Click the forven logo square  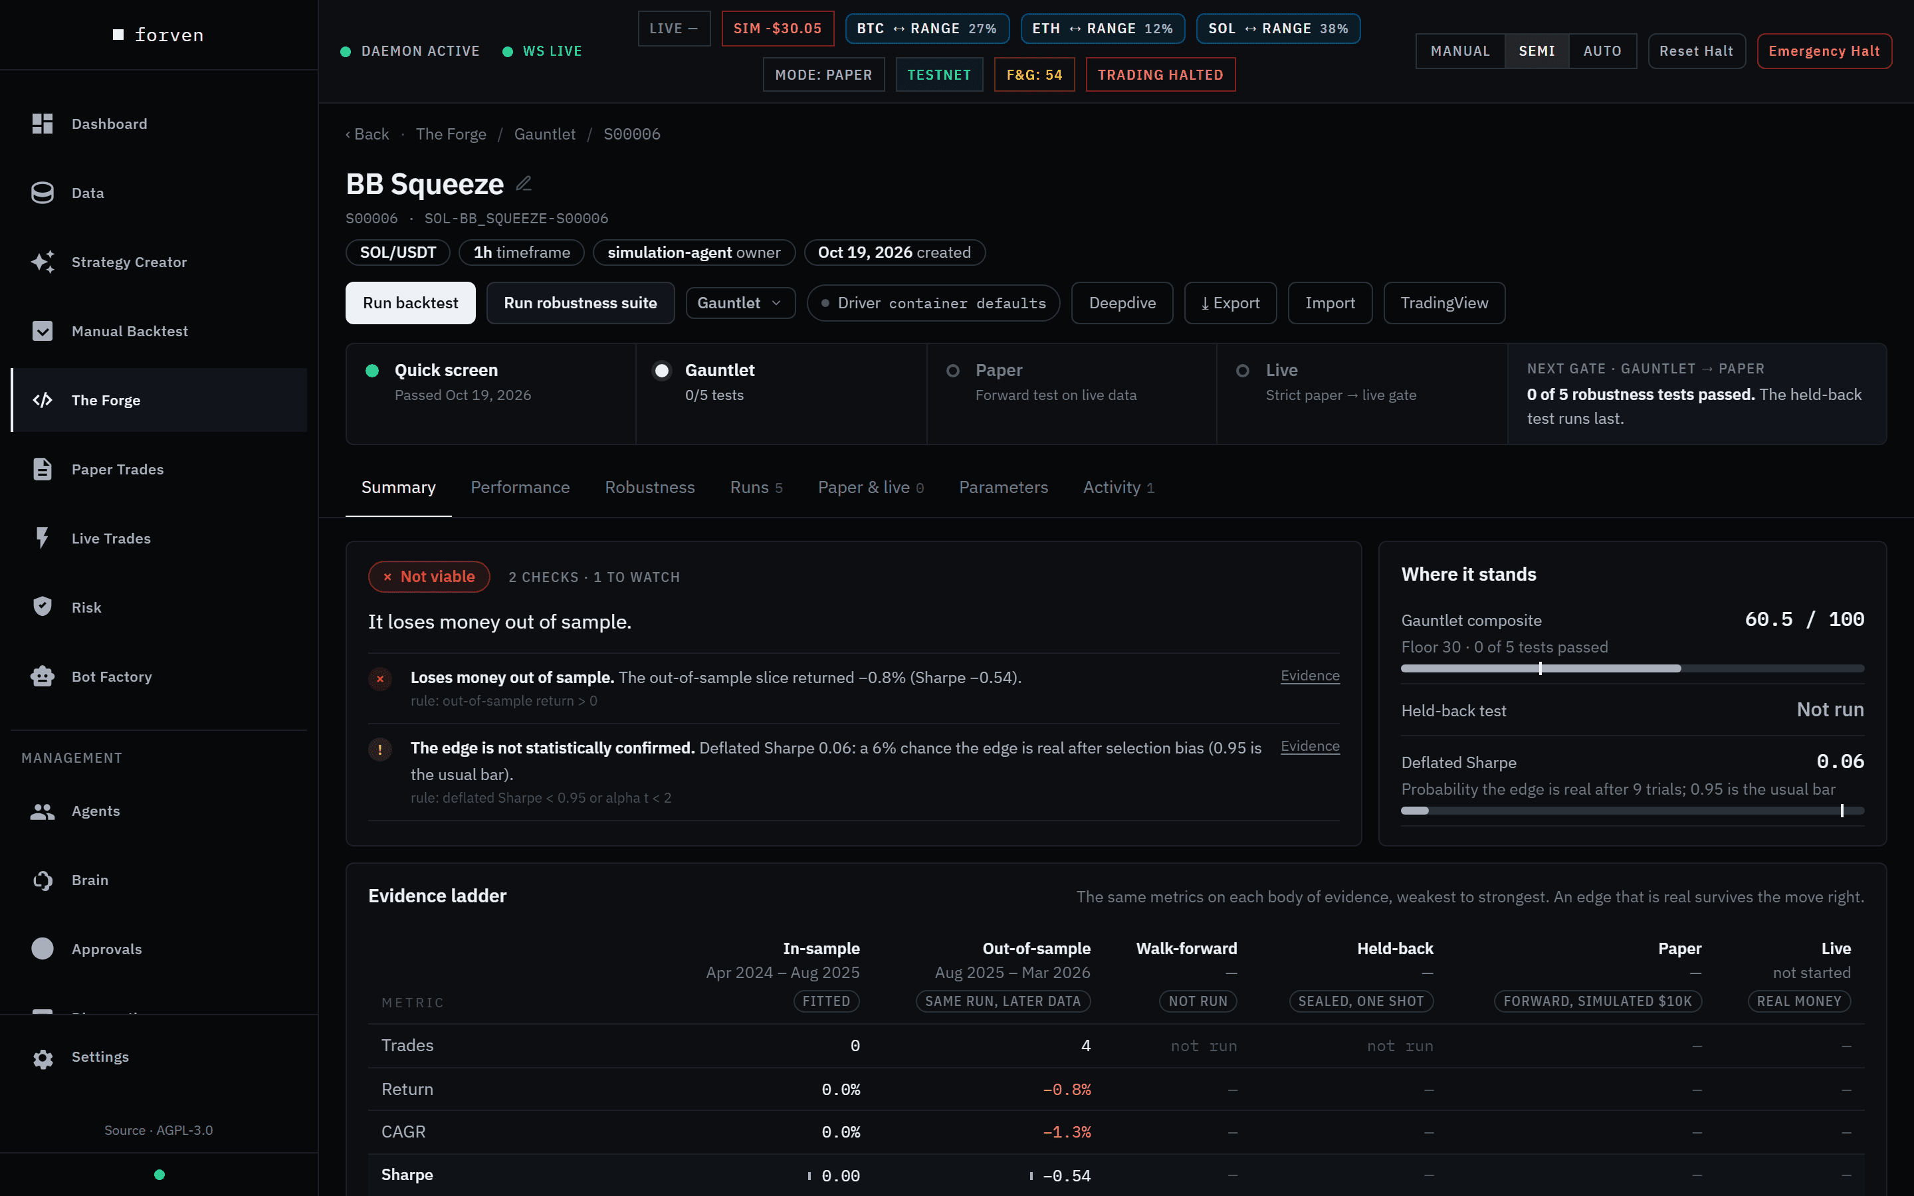[x=119, y=34]
